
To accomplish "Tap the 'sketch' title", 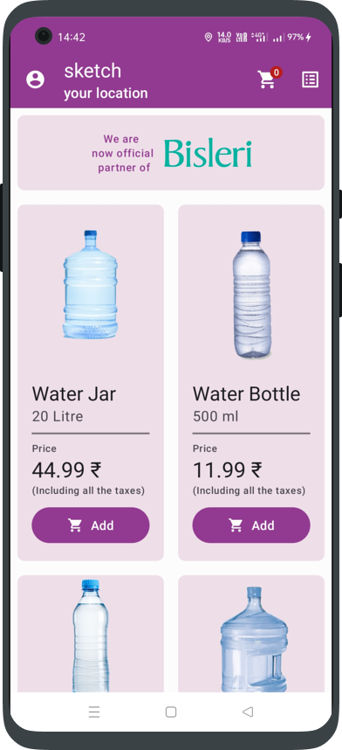I will 92,71.
